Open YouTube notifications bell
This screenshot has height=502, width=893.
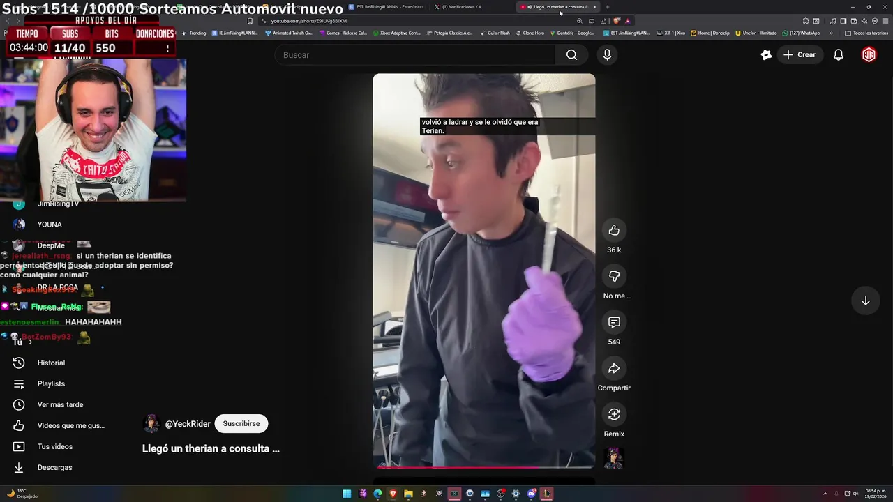pos(839,55)
